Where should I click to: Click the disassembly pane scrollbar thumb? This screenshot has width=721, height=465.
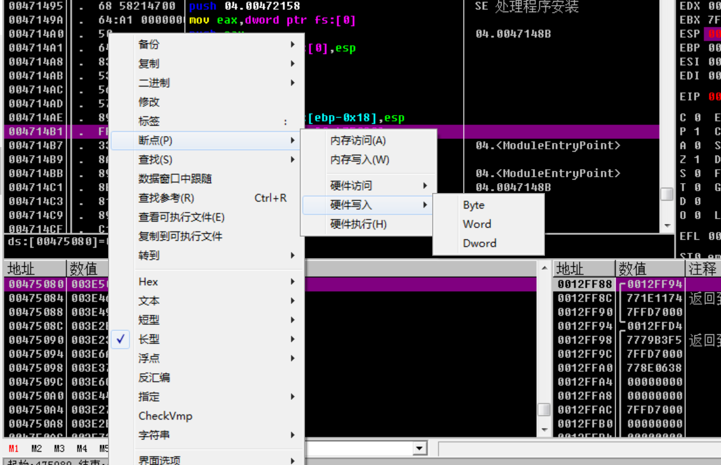(668, 193)
